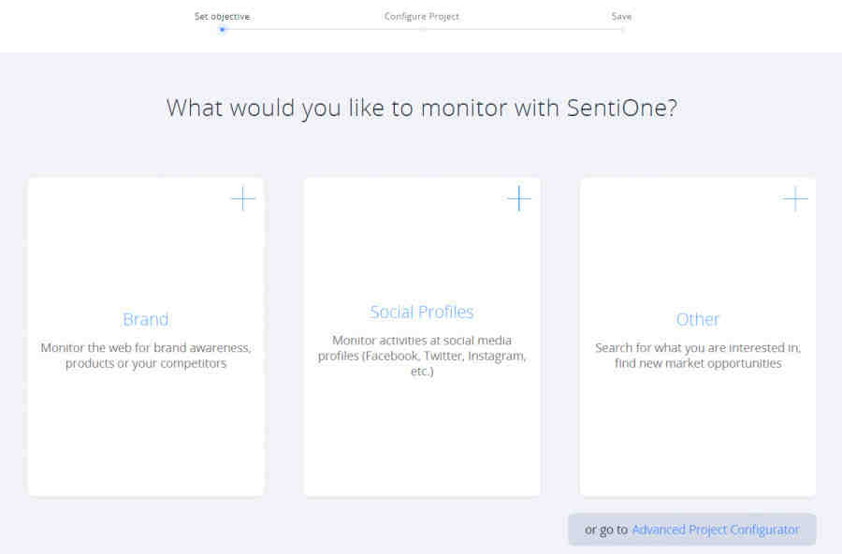Click the "or go to" text
This screenshot has height=554, width=842.
coord(606,530)
